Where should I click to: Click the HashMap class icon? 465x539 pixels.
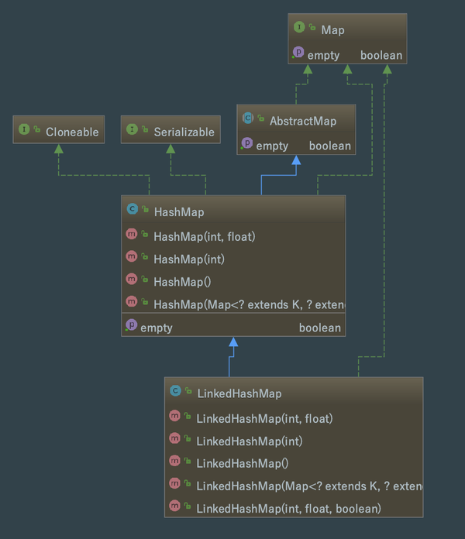pos(132,208)
